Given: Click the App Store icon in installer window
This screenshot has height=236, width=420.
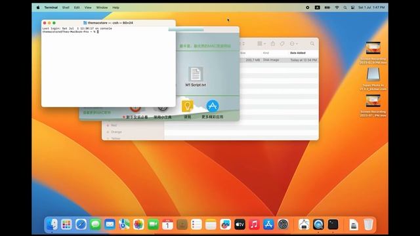Looking at the screenshot, I should (x=213, y=106).
